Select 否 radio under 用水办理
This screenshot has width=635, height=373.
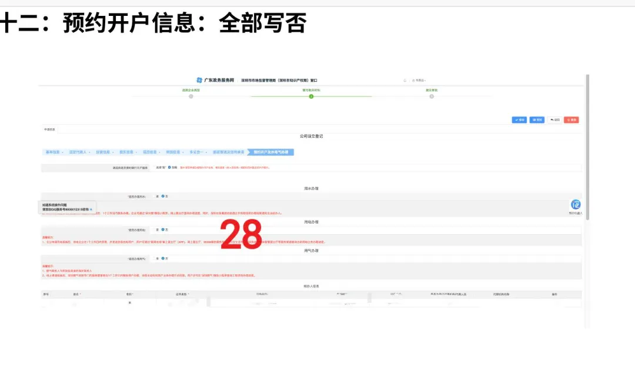(x=163, y=197)
